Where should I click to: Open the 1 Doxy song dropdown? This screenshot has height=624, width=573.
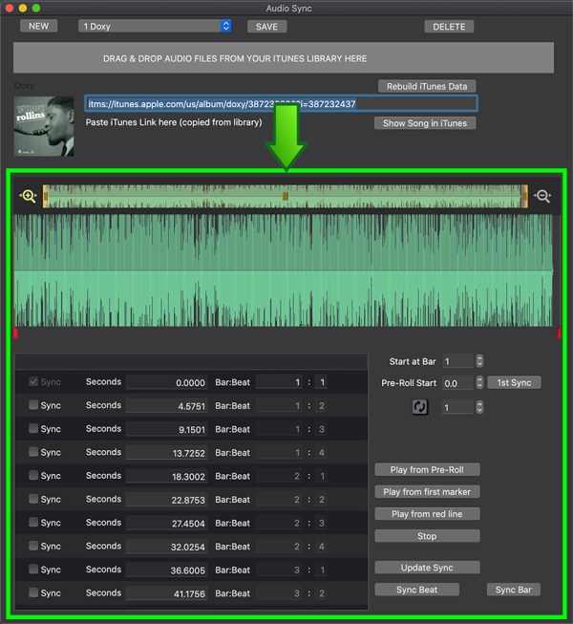[155, 26]
